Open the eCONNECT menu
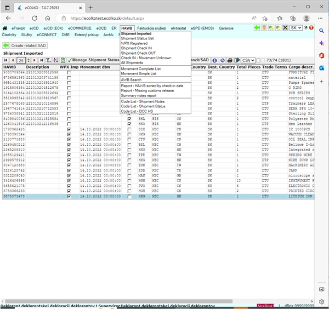 (47, 35)
